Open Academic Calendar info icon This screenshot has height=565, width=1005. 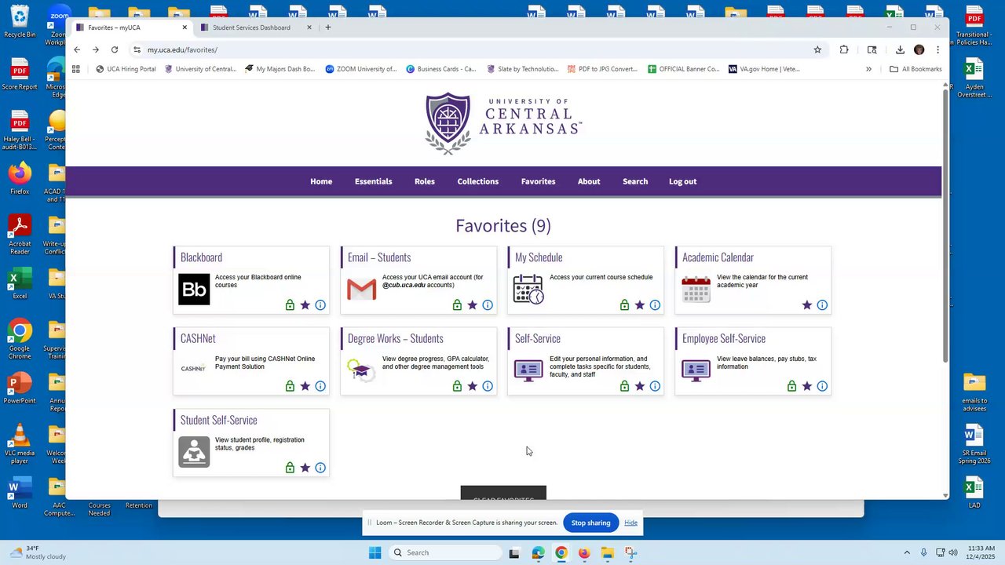[822, 305]
